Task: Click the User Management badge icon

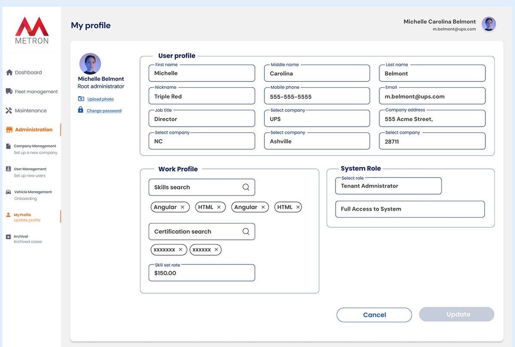Action: [x=8, y=169]
